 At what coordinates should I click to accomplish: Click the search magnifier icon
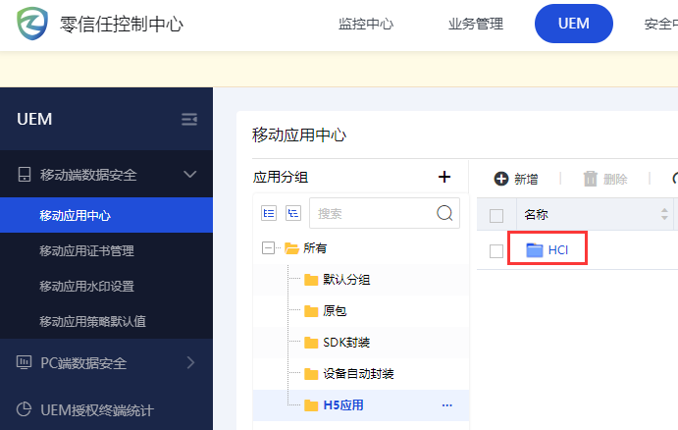pos(444,213)
